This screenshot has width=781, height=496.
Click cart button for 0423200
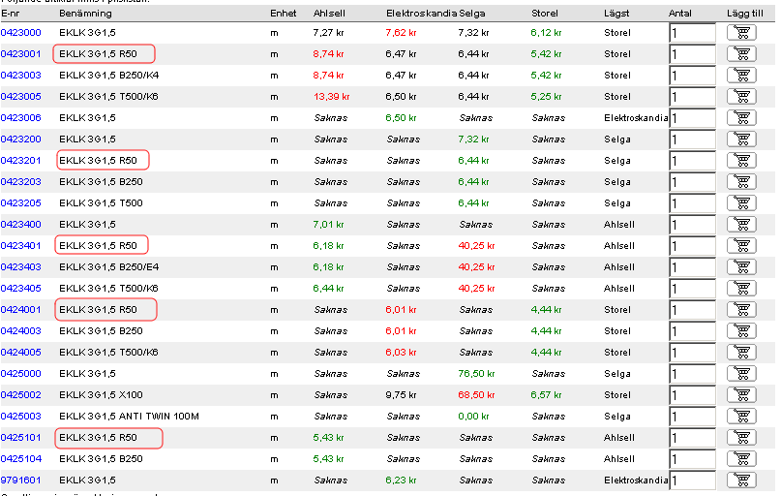(x=741, y=139)
